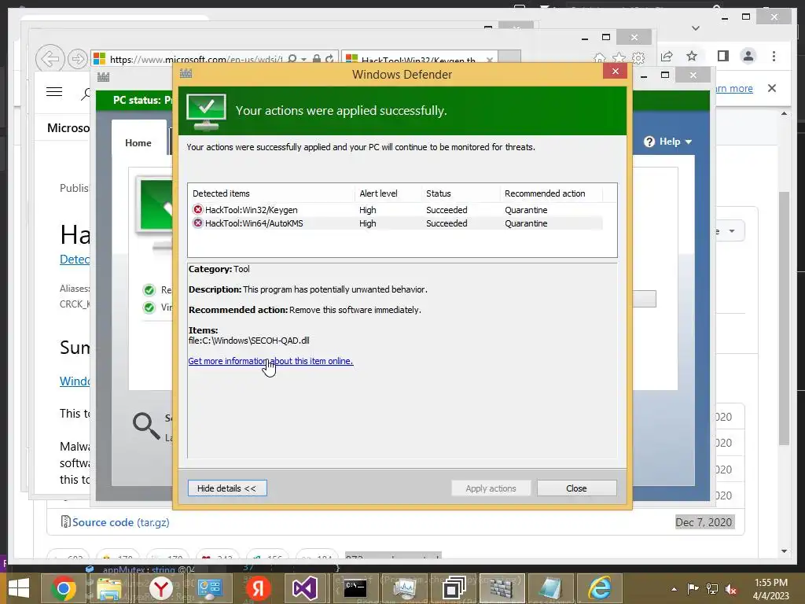
Task: Select the HackTool:Win32/Keygen detected item row
Action: click(397, 209)
